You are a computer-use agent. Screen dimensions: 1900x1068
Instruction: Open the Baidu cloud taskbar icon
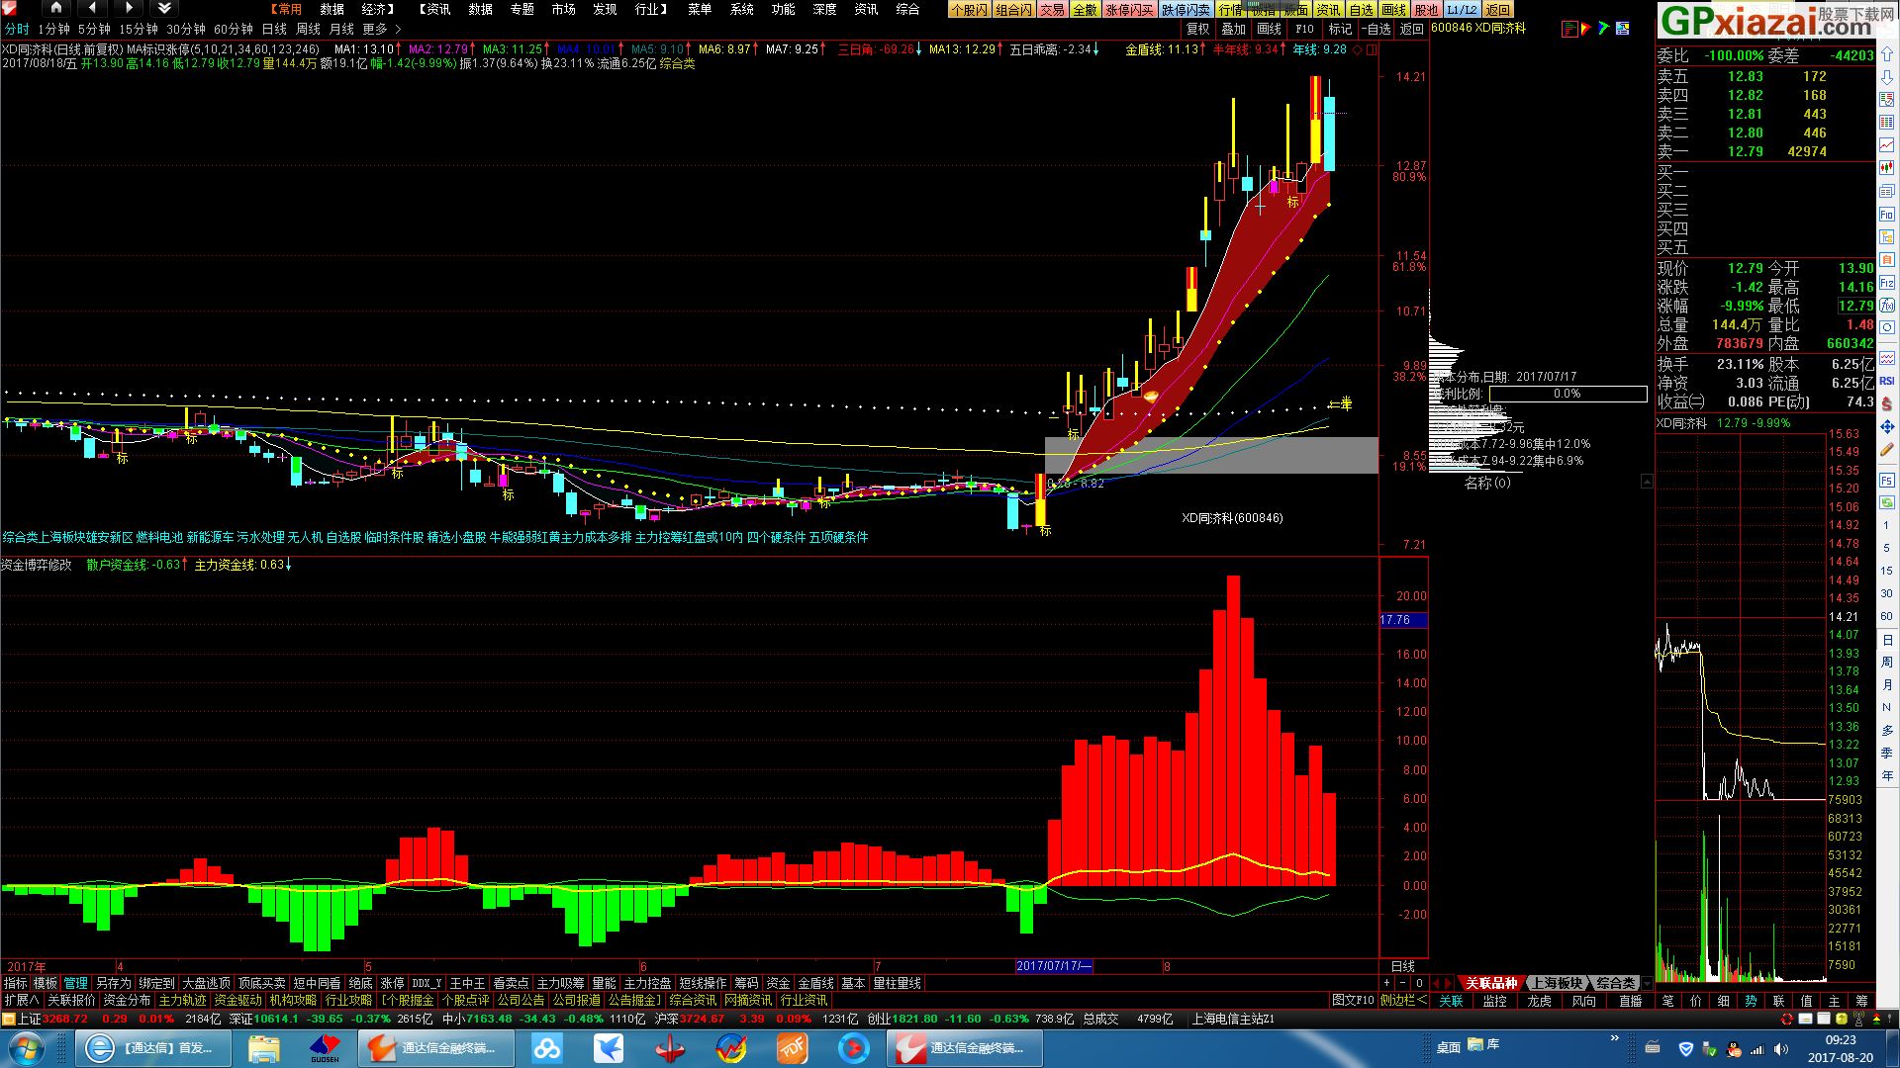click(546, 1048)
